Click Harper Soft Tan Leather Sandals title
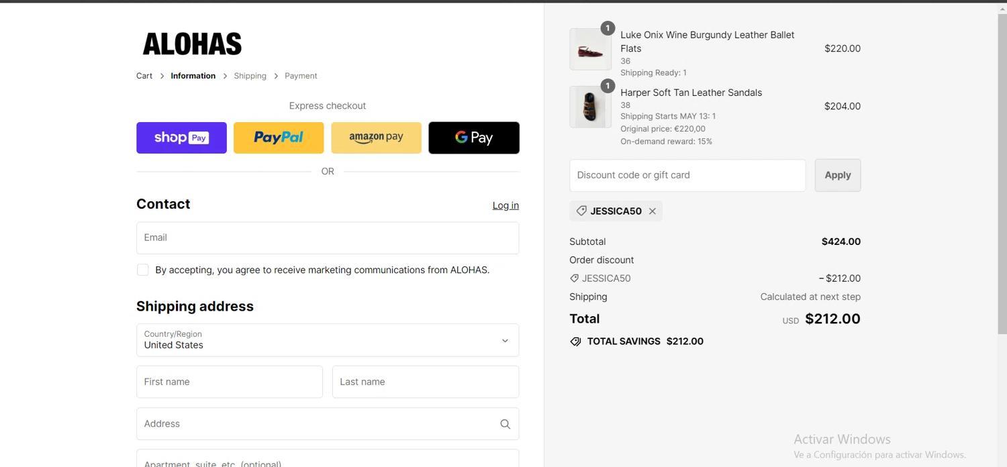Viewport: 1007px width, 467px height. 691,93
